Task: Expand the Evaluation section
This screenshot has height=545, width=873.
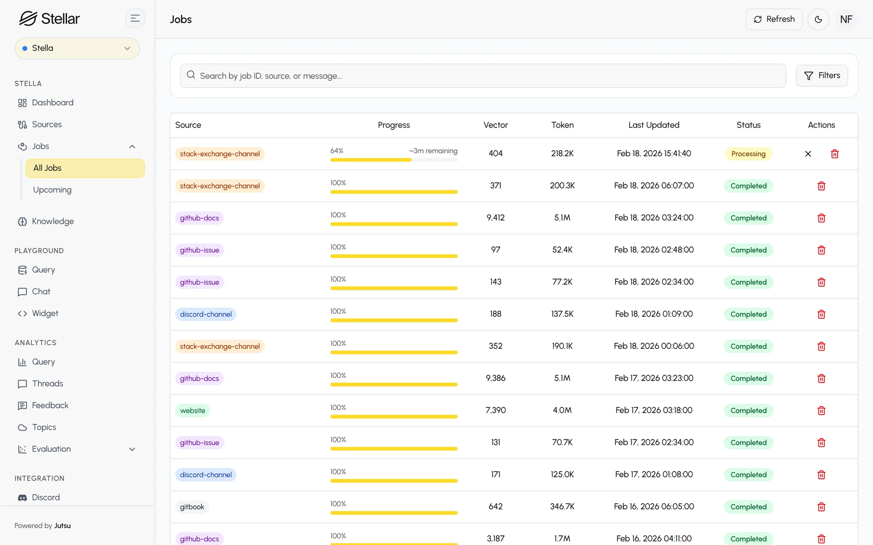Action: pyautogui.click(x=132, y=449)
